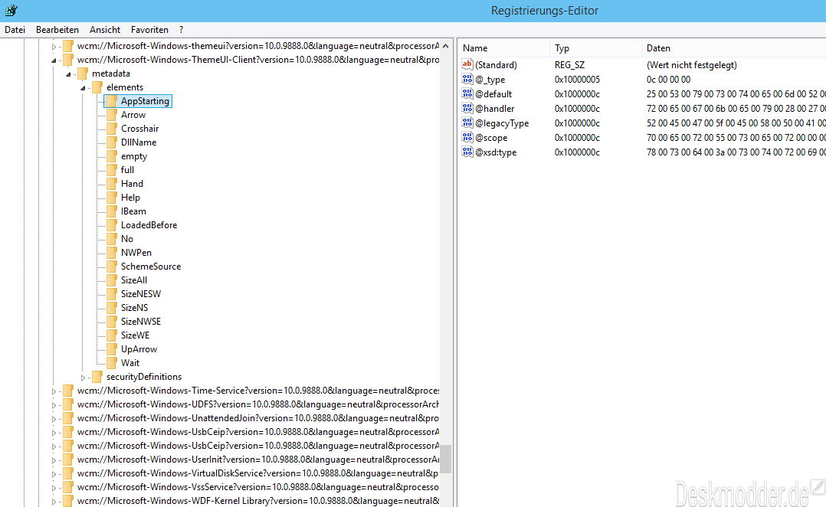Screen dimensions: 826x507
Task: Click the Crosshair folder icon
Action: pos(112,129)
